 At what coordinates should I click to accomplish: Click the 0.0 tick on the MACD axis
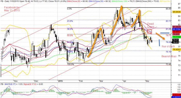(x=179, y=92)
